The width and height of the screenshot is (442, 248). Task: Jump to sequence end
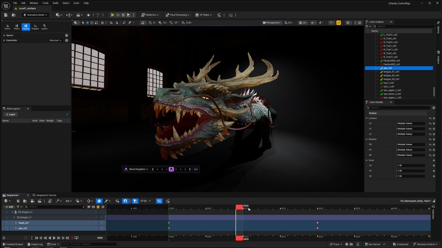click(67, 238)
